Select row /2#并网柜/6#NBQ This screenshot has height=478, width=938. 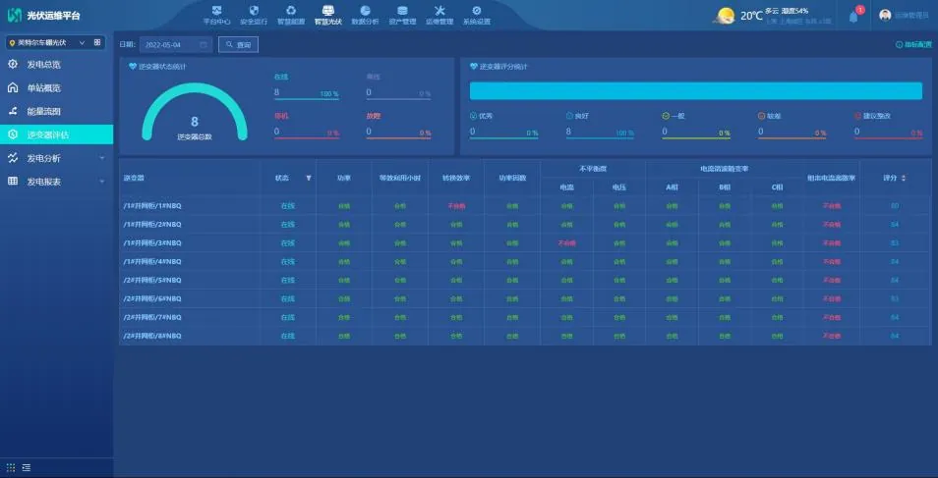tap(525, 298)
